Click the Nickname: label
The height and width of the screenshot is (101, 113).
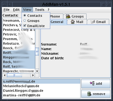click(50, 54)
